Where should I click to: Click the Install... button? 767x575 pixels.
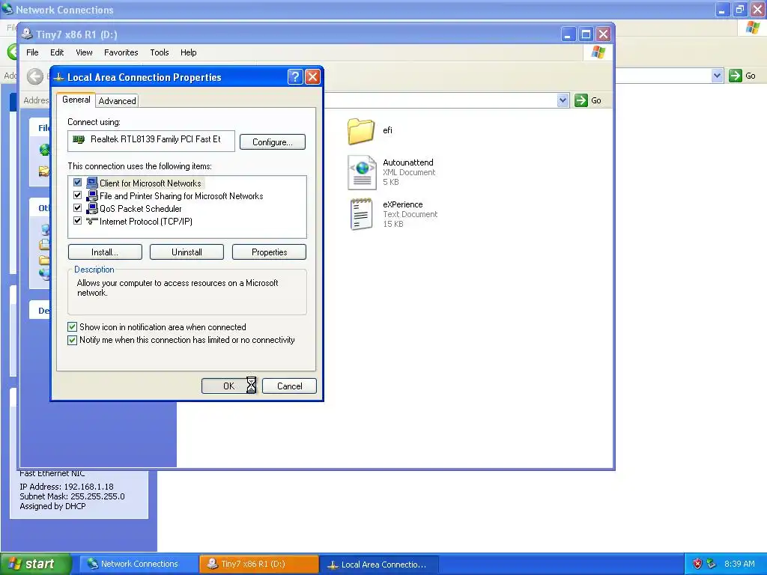pyautogui.click(x=105, y=252)
